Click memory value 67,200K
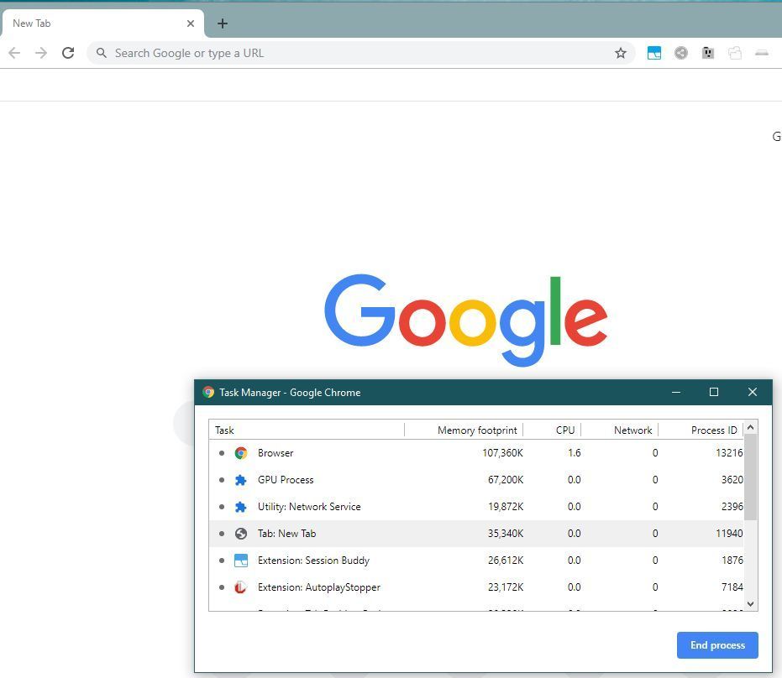 pos(505,480)
